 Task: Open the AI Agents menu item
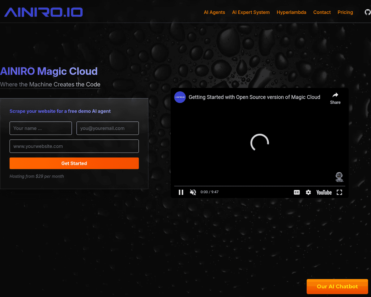[214, 12]
